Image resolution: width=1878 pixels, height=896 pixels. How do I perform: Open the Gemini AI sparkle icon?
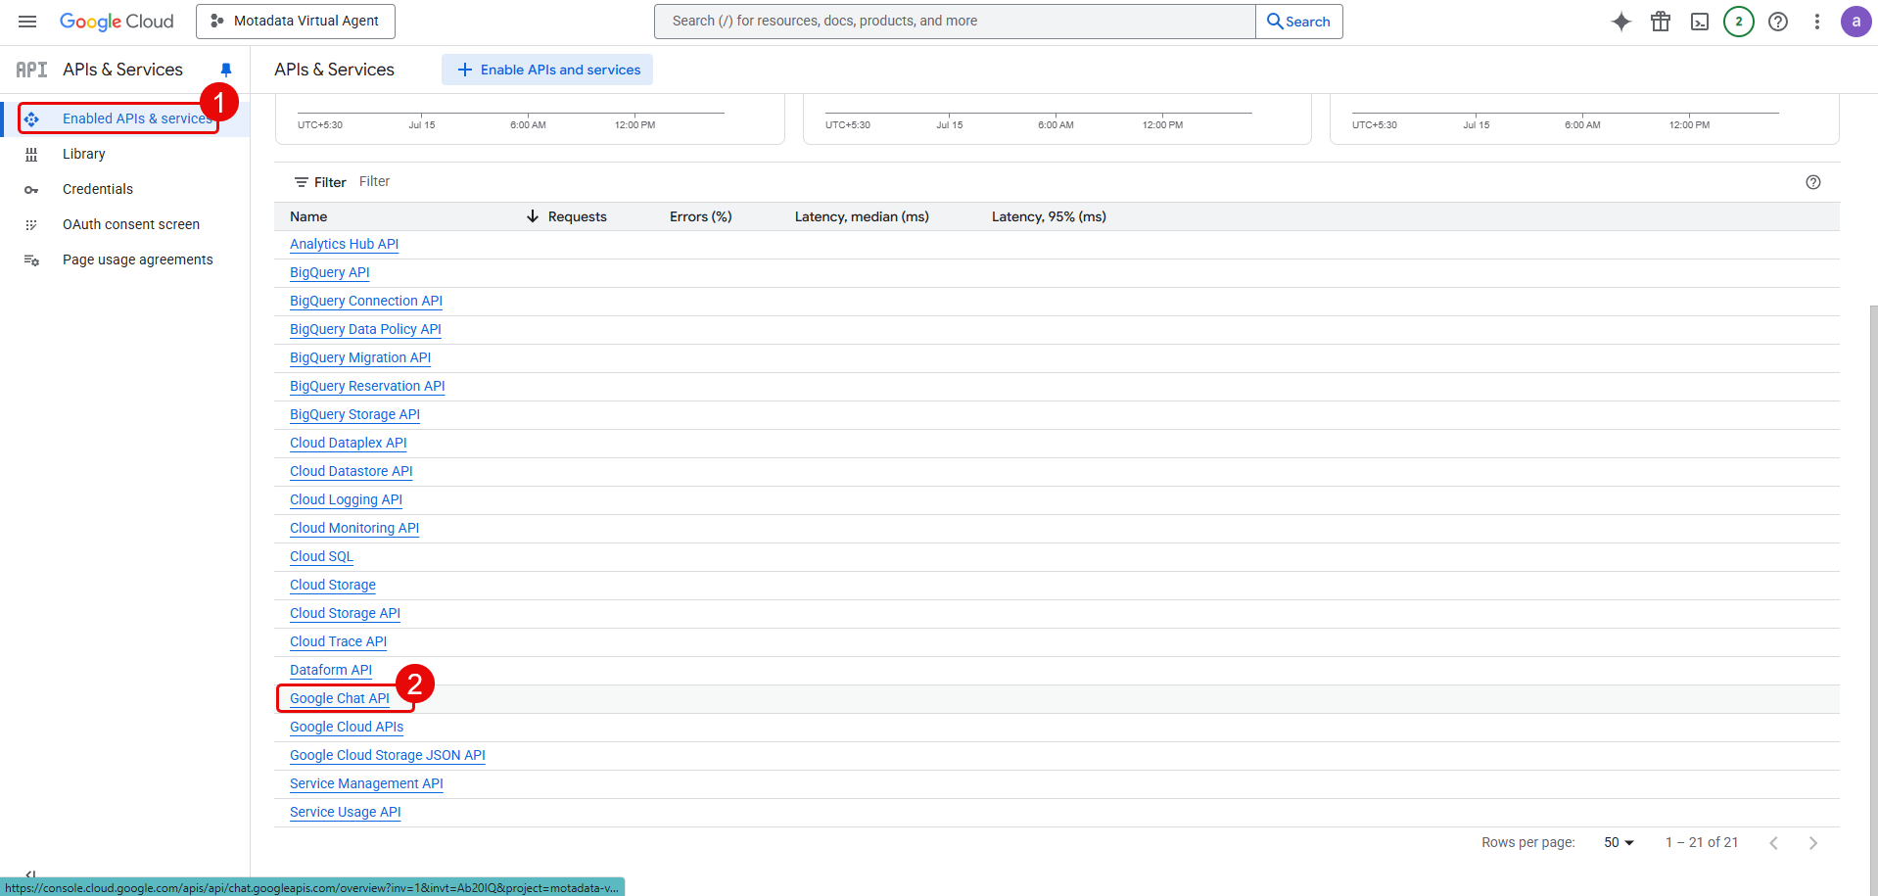(1621, 21)
